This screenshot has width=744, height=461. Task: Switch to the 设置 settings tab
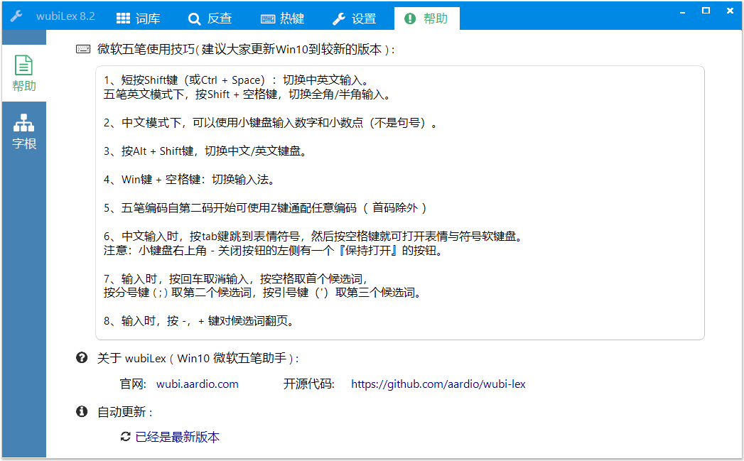click(354, 18)
